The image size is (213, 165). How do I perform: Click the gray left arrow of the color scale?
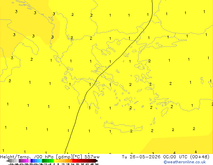8,161
